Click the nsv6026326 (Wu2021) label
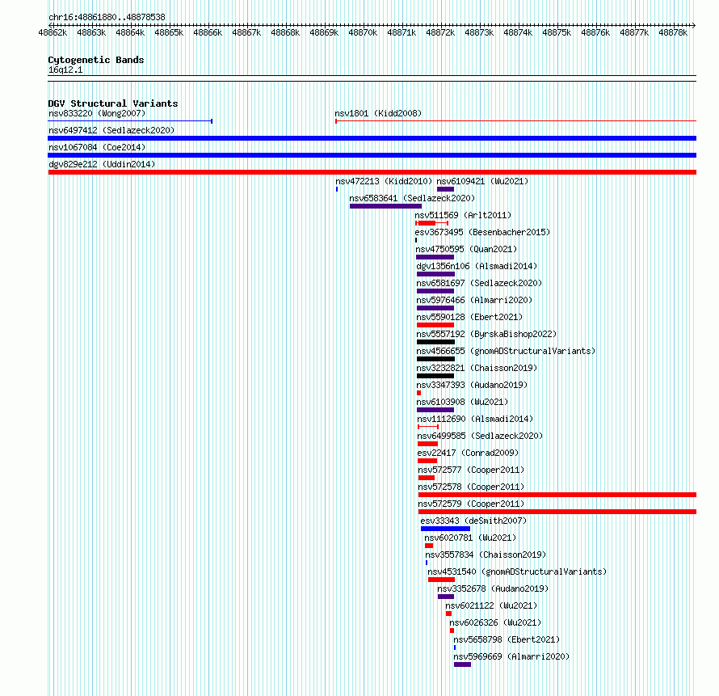This screenshot has height=696, width=719. point(495,622)
